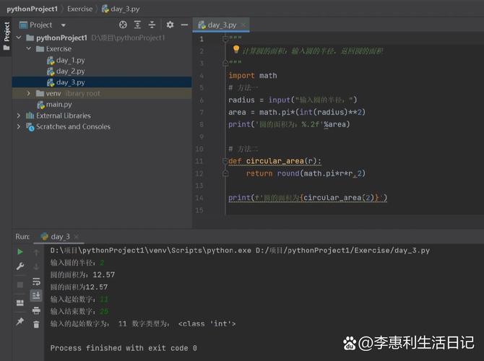Click the day_3.py script path in console
The height and width of the screenshot is (361, 484).
tap(342, 251)
